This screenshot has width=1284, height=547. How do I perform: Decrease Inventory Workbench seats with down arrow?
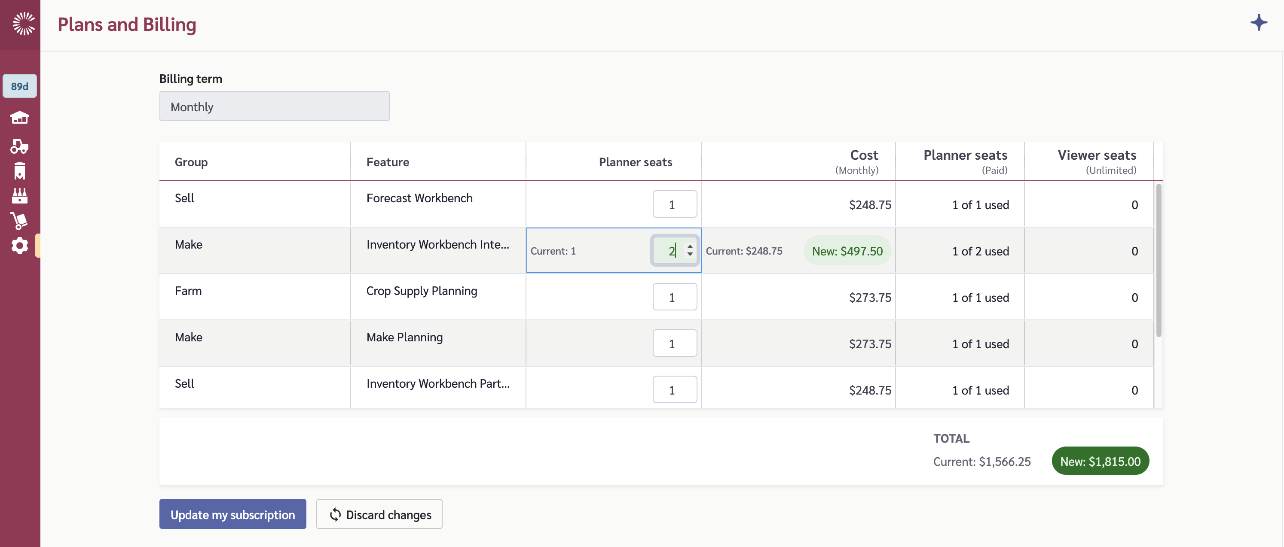(690, 255)
